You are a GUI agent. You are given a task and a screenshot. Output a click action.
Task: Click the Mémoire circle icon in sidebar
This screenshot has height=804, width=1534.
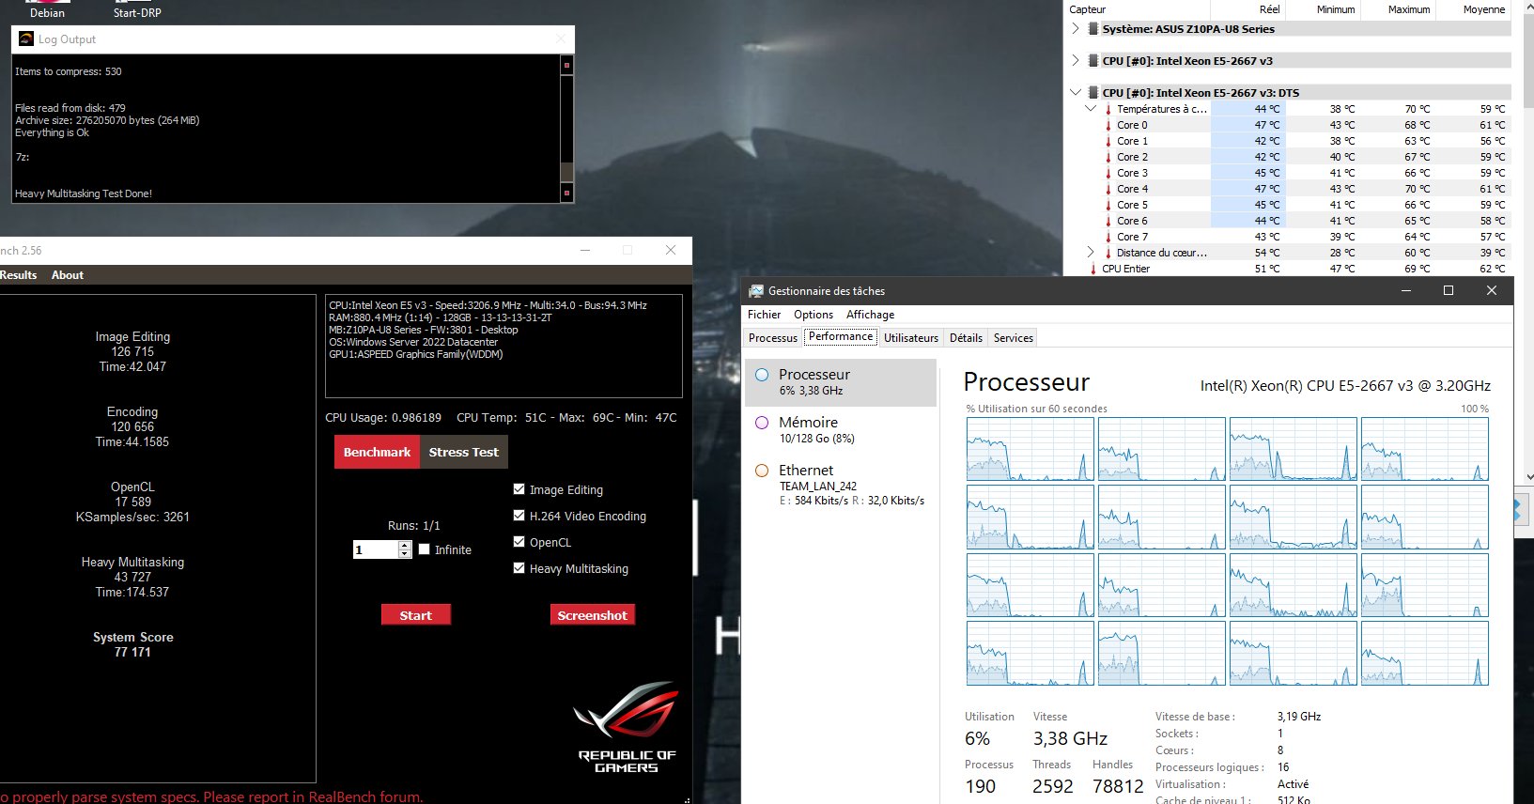pos(763,423)
